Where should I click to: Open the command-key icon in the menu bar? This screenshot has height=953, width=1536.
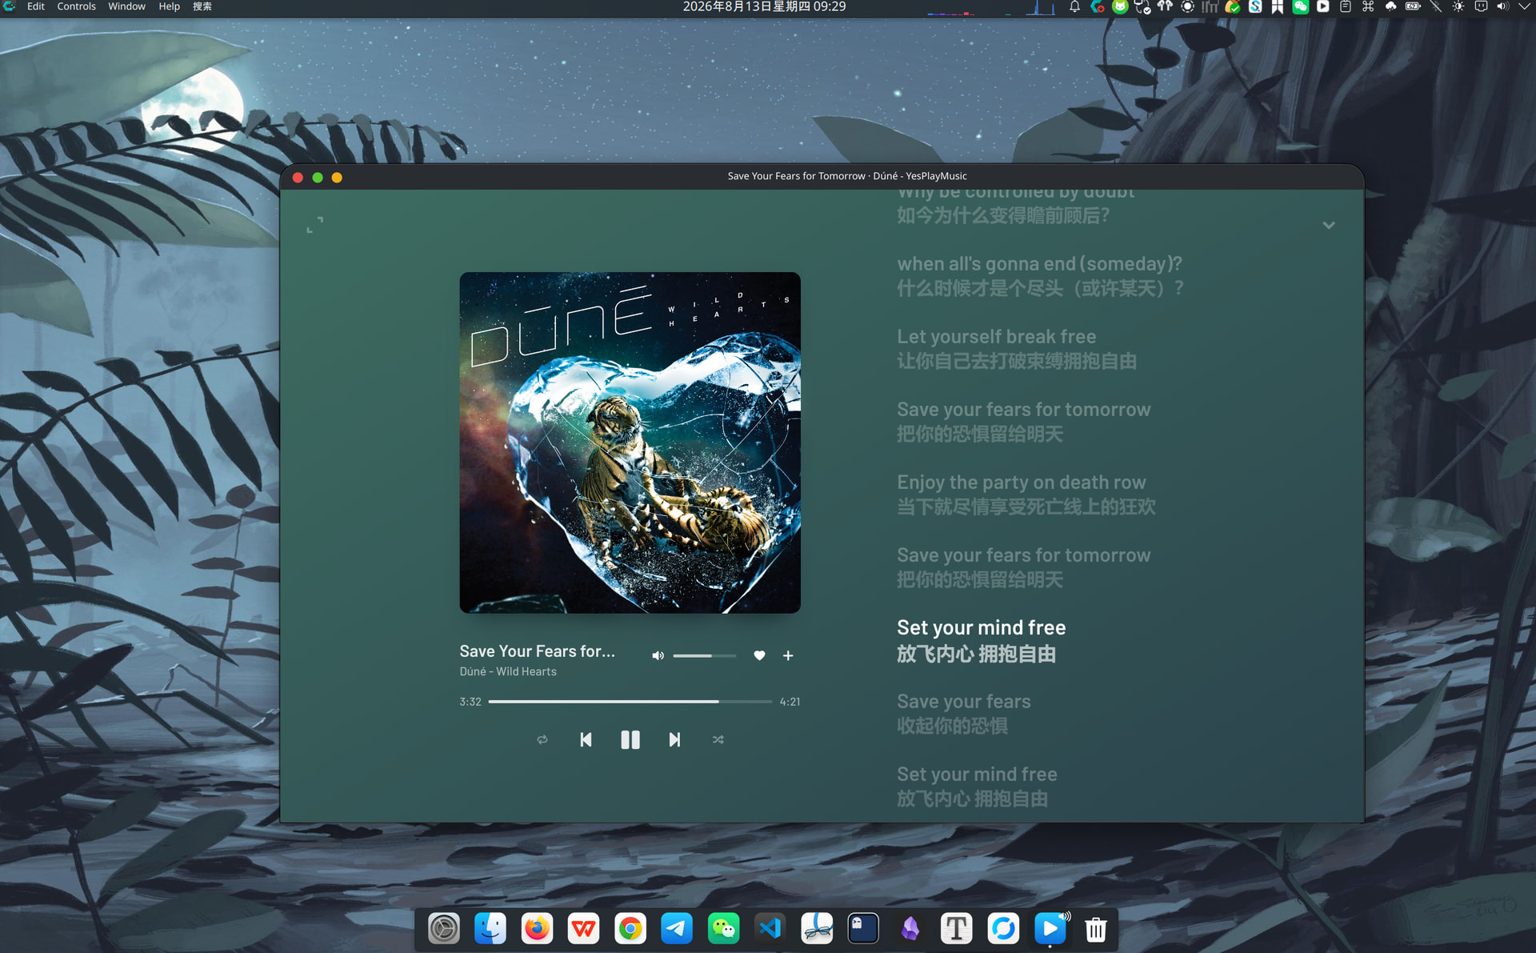[1368, 6]
